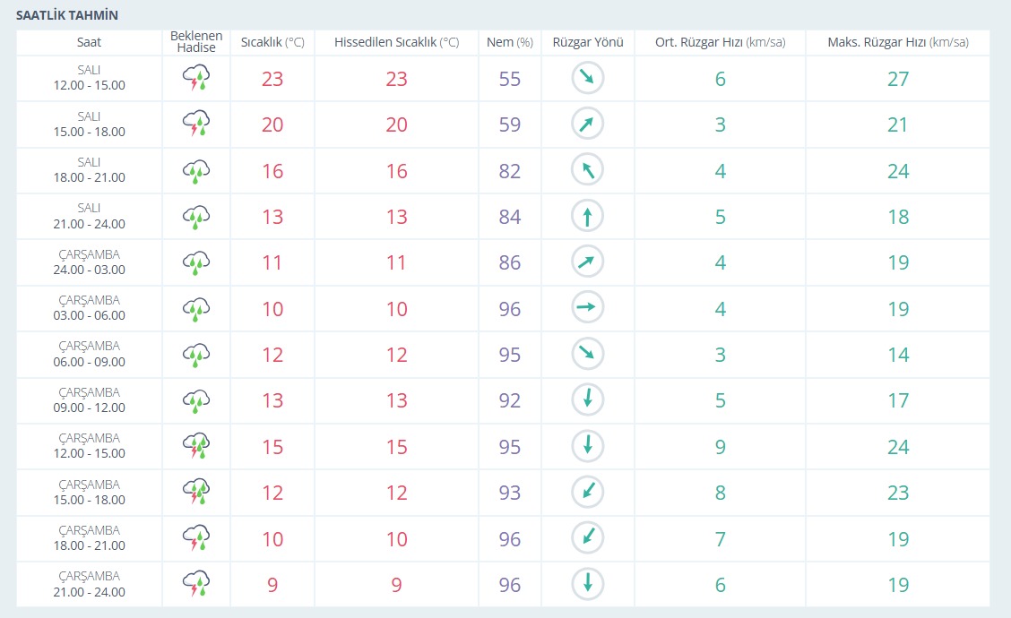Click upward wind arrow for Salı 21.00 - 24.00
Image resolution: width=1011 pixels, height=618 pixels.
pyautogui.click(x=588, y=217)
